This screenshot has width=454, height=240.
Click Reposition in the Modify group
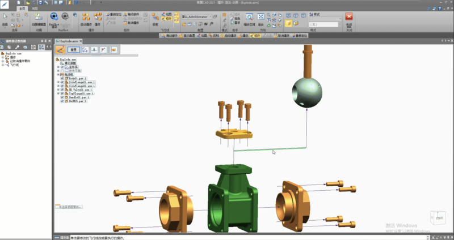coord(113,14)
